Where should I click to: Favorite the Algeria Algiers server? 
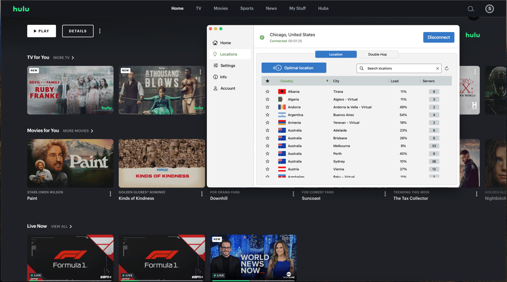[x=267, y=99]
